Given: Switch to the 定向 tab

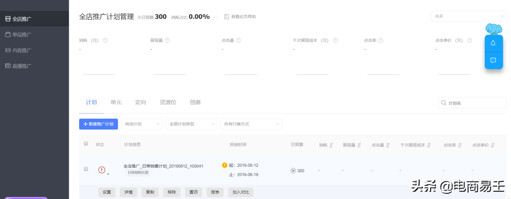Looking at the screenshot, I should (141, 102).
